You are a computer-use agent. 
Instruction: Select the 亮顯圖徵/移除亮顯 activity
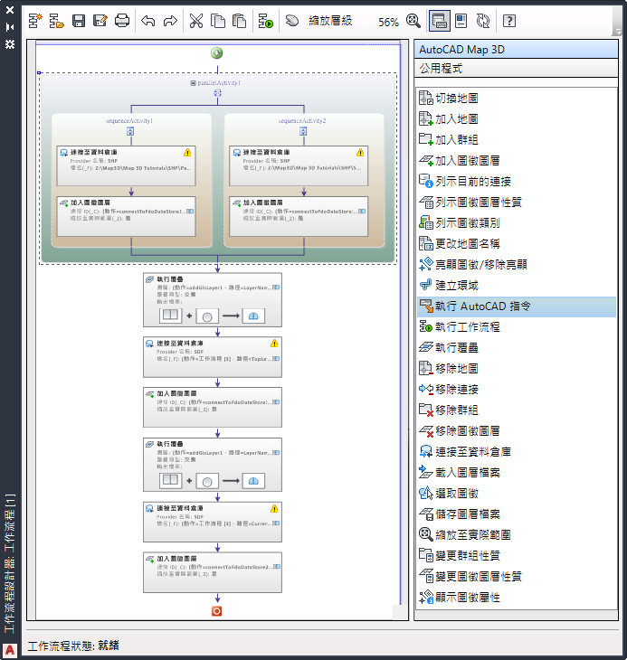click(x=517, y=265)
